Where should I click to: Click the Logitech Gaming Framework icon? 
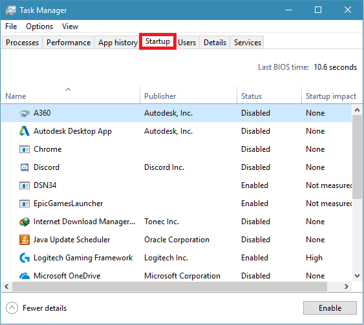click(25, 258)
